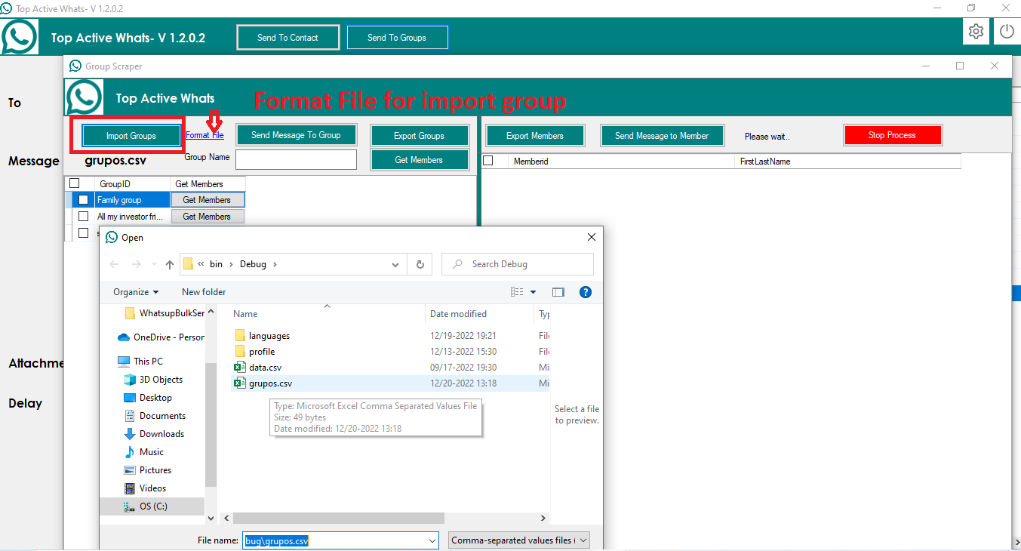Close the Open dialog
The image size is (1021, 551).
[591, 237]
